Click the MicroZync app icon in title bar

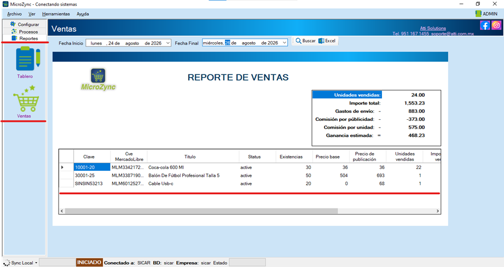5,4
